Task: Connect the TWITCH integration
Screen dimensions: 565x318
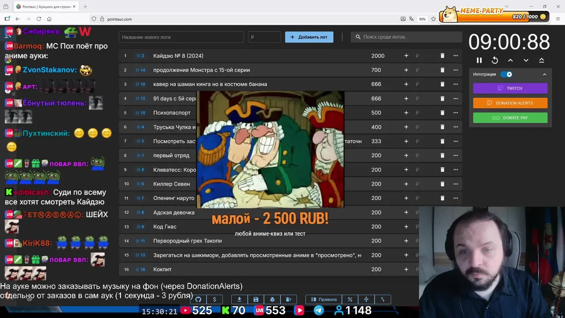Action: (510, 88)
